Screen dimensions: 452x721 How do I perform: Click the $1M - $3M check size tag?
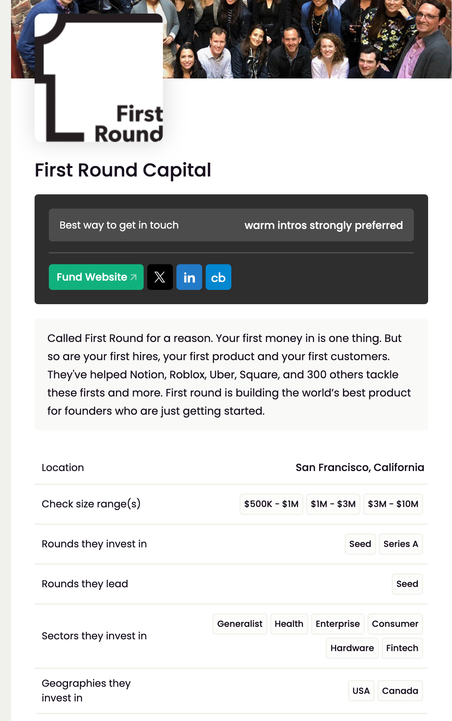click(x=333, y=504)
